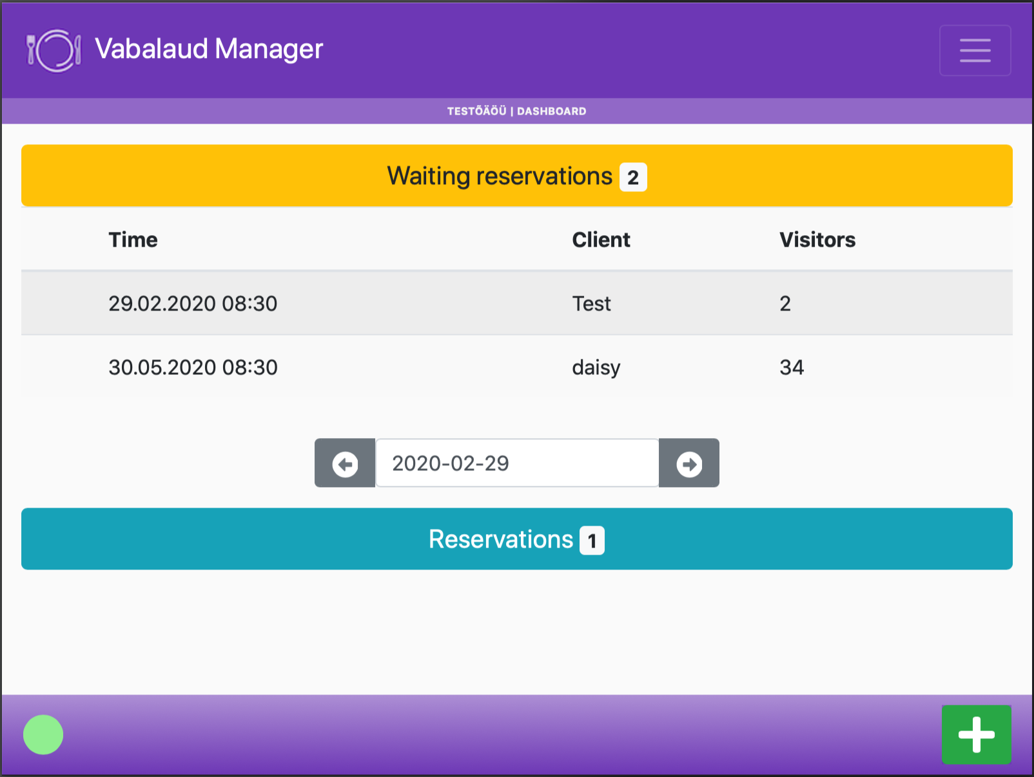This screenshot has width=1034, height=777.
Task: Click client name daisy in the table
Action: click(x=596, y=367)
